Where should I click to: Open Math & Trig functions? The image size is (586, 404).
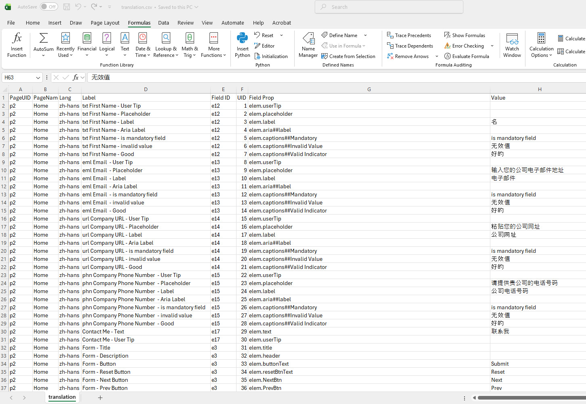(190, 45)
